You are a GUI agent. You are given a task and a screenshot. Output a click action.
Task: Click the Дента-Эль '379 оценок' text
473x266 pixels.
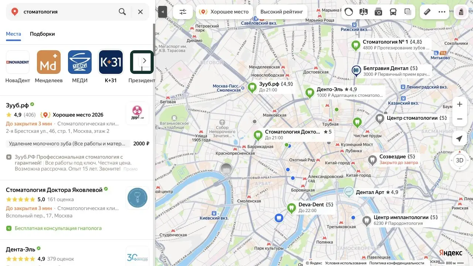[61, 259]
